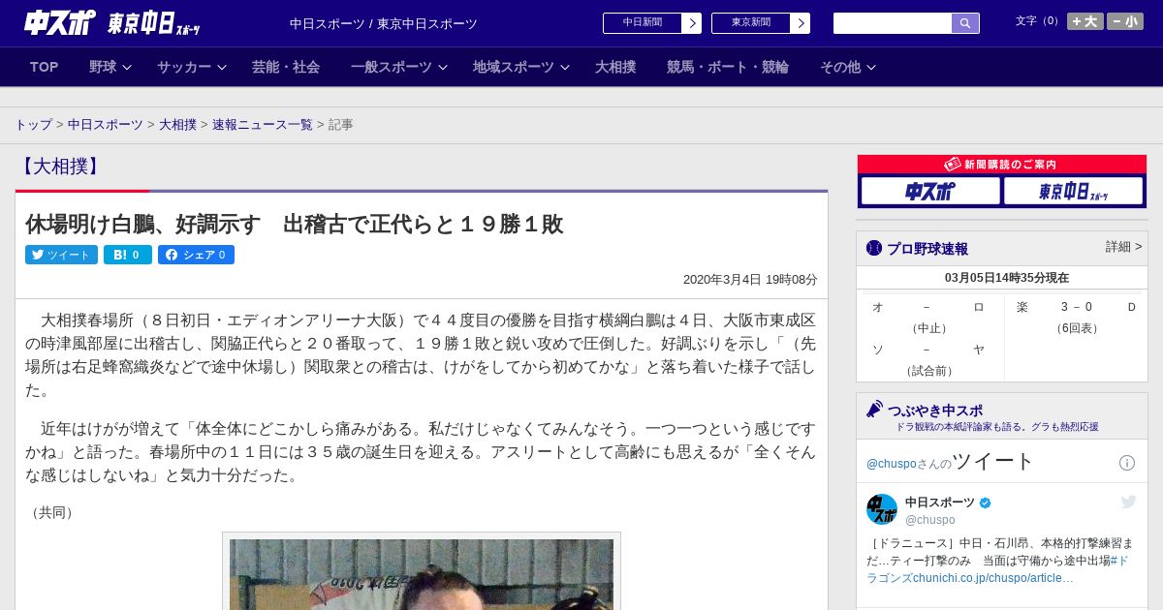Open the 中日新聞 link button

tap(652, 23)
